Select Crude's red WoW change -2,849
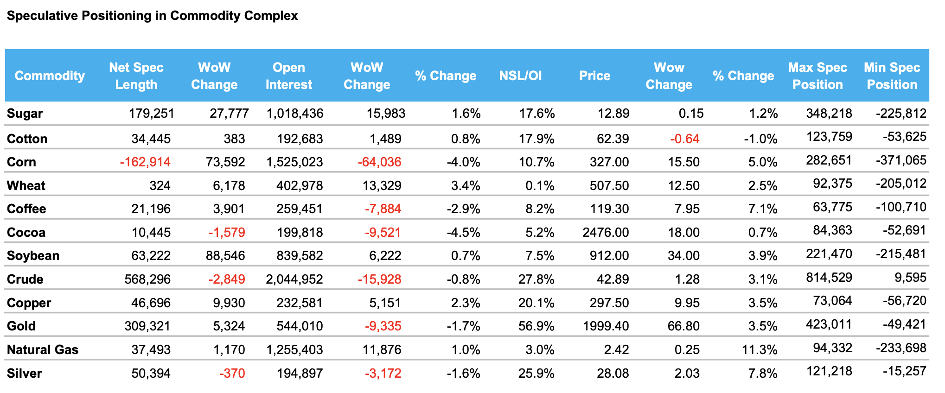 click(227, 279)
